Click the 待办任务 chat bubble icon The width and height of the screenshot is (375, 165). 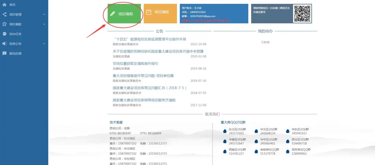5,34
